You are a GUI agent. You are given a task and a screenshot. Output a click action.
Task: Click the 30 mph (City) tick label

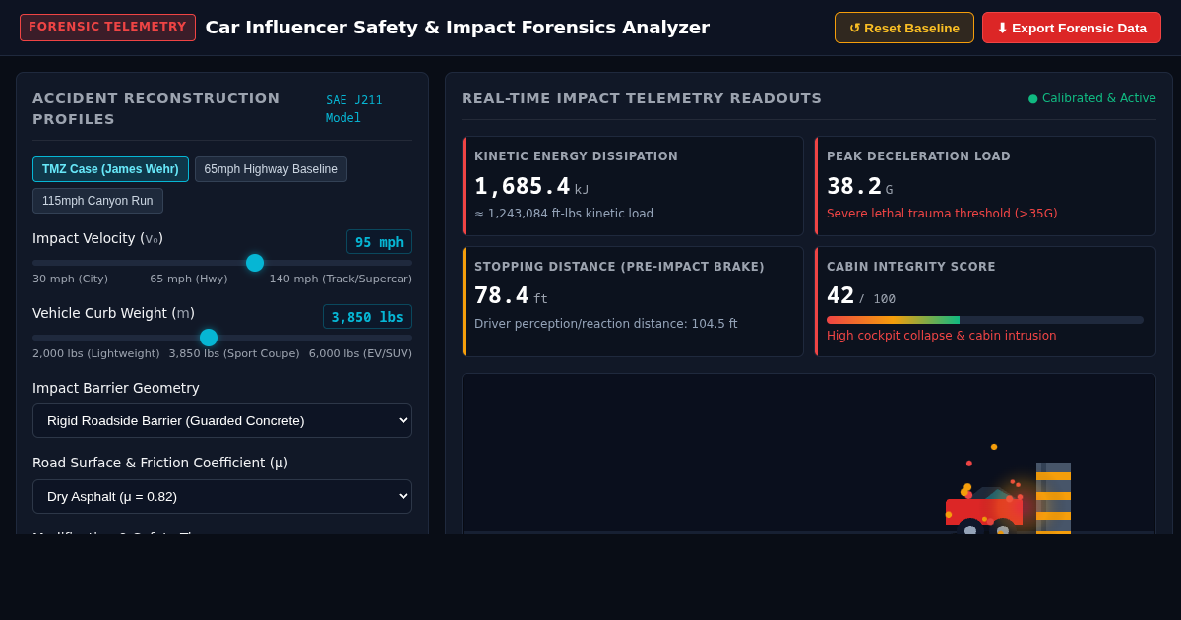71,279
